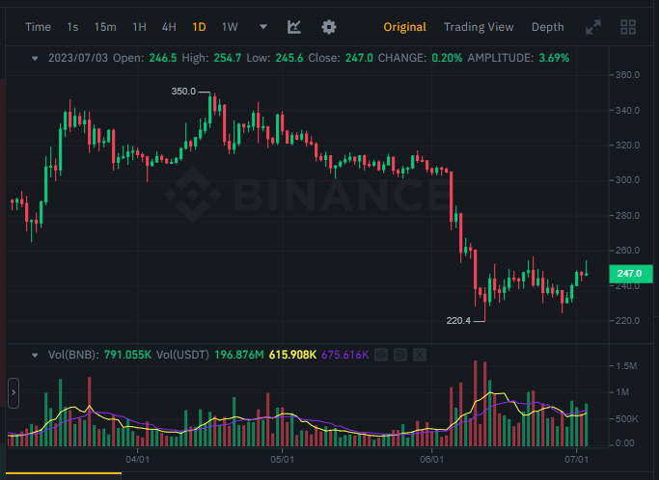Collapse the Vol(BNB) indicator triangle
Image resolution: width=659 pixels, height=480 pixels.
pos(35,356)
